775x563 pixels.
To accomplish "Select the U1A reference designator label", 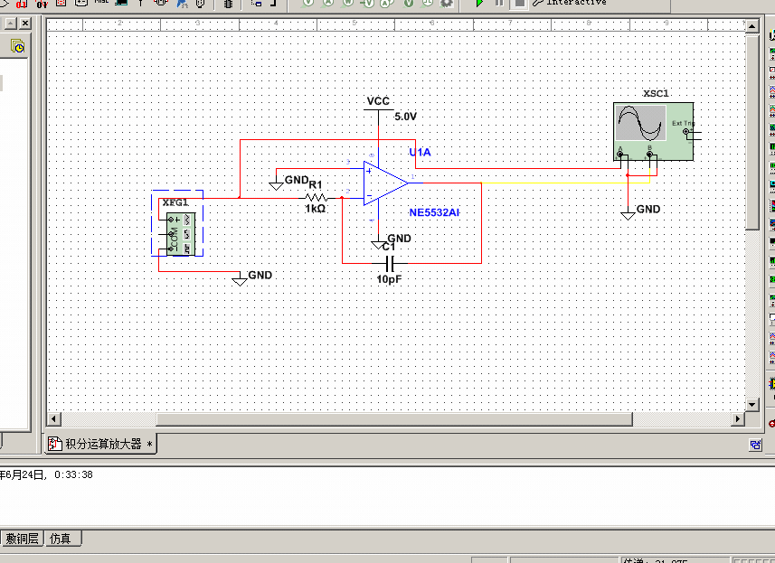I will [x=420, y=152].
